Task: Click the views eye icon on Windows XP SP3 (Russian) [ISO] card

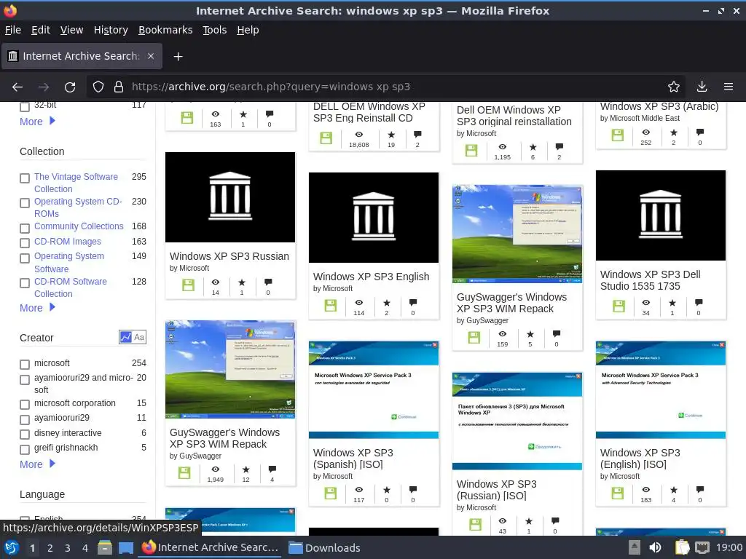Action: [503, 521]
